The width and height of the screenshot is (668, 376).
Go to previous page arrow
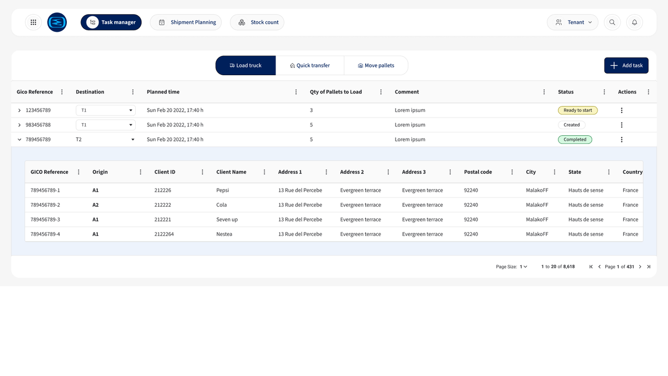point(599,267)
